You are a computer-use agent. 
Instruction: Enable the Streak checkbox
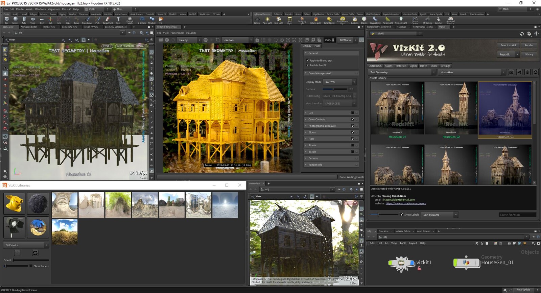pyautogui.click(x=353, y=145)
